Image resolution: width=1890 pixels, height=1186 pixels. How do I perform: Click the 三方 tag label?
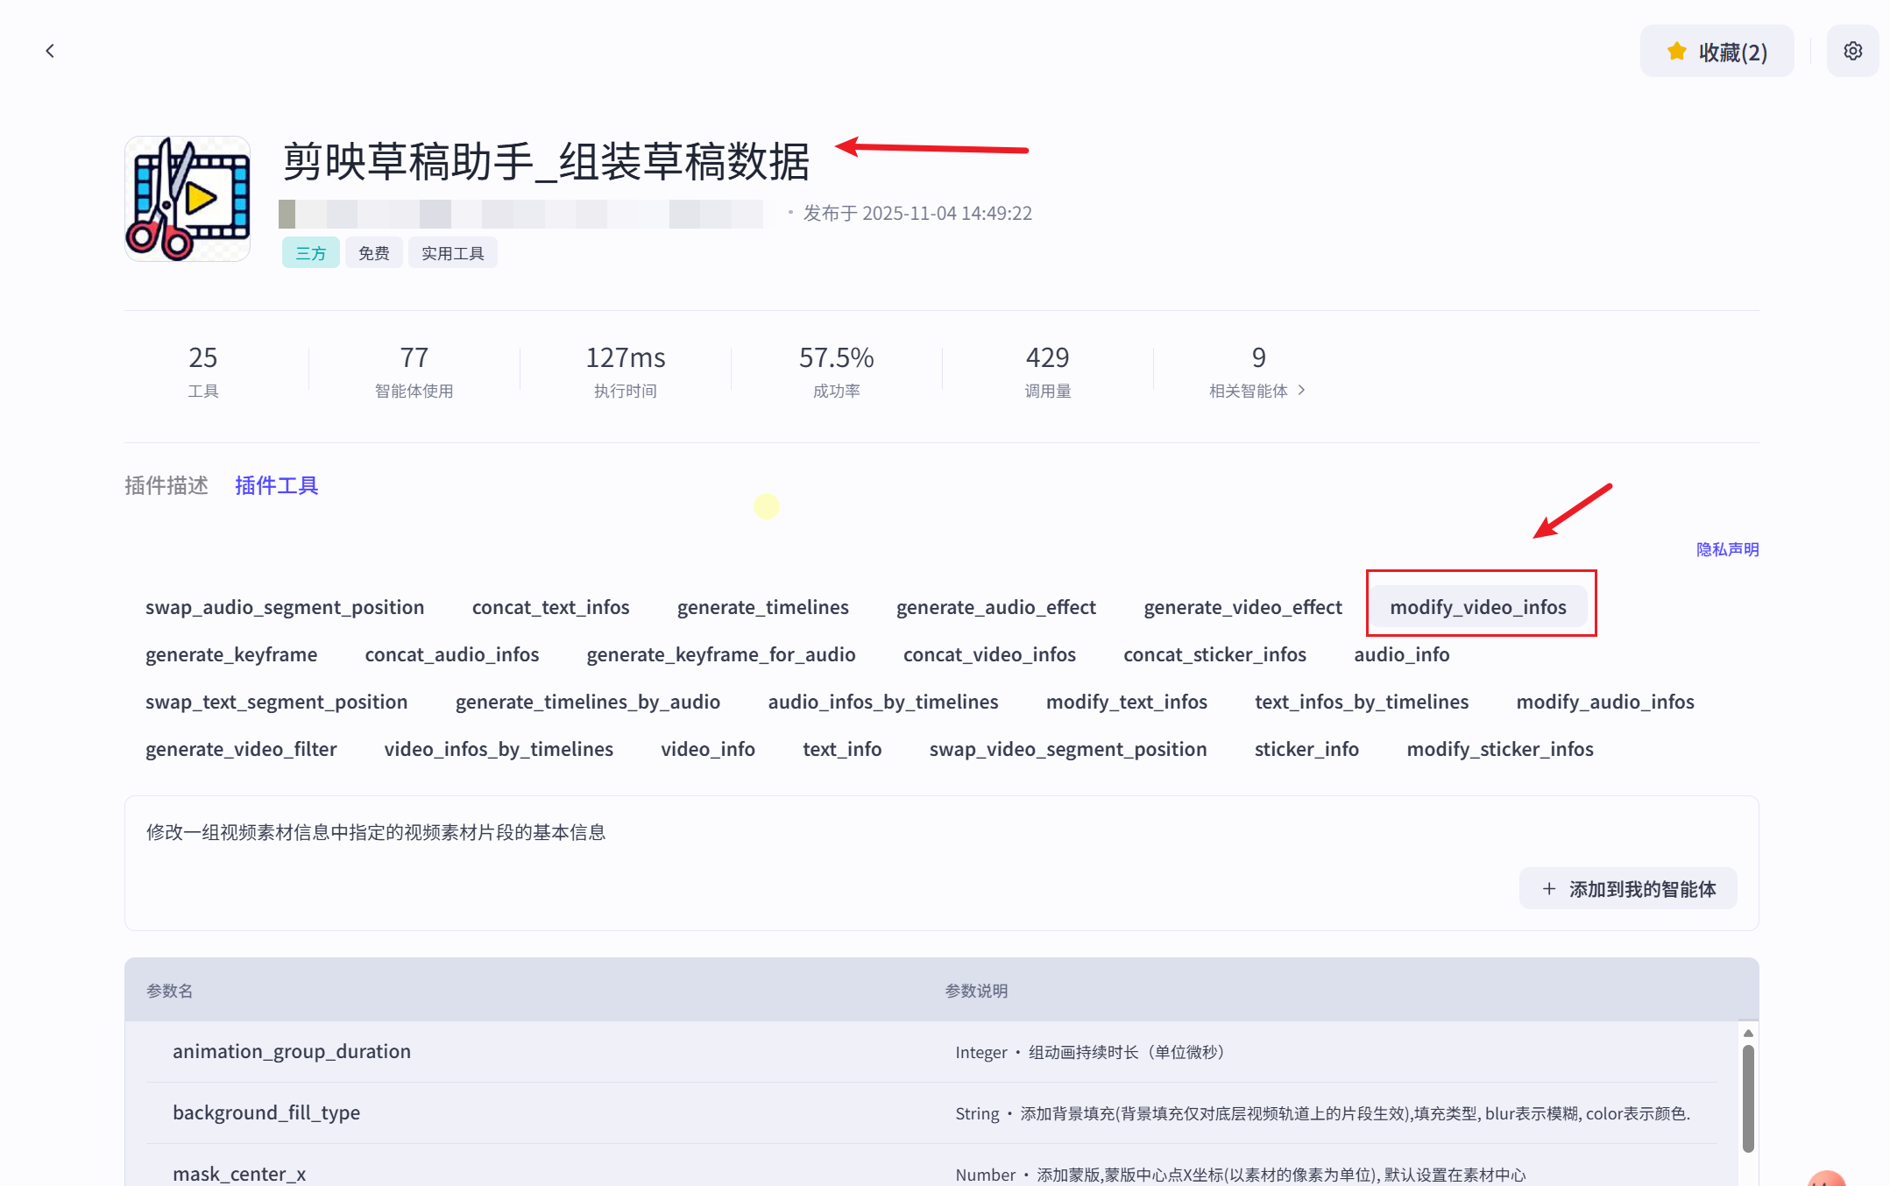(x=310, y=253)
